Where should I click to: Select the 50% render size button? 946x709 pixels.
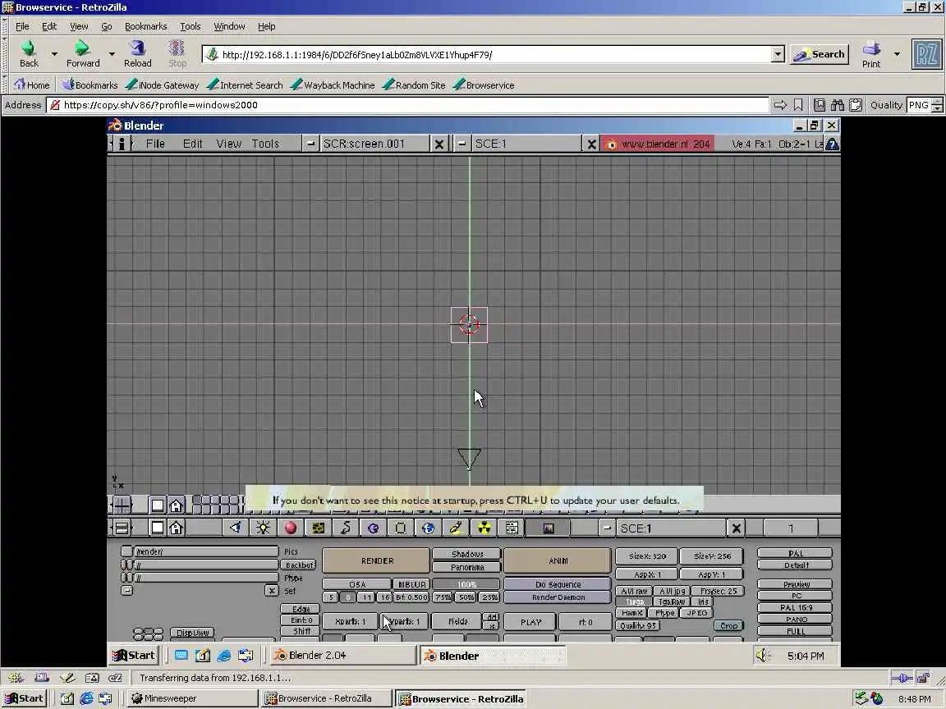[x=466, y=597]
